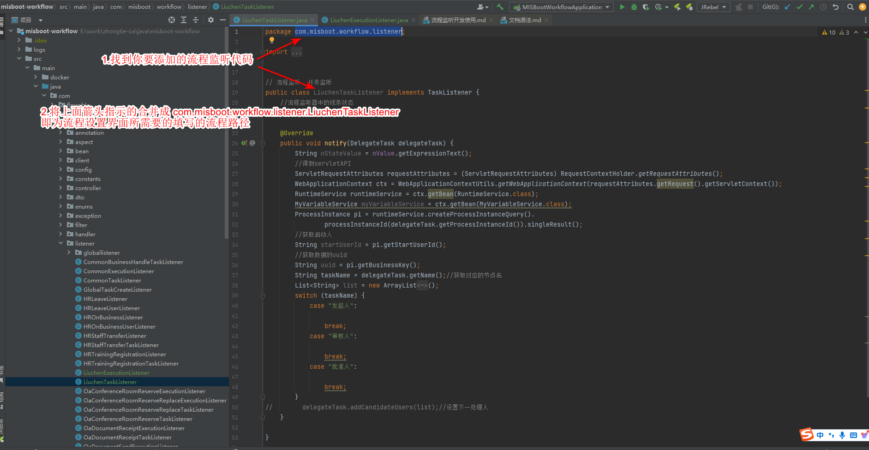Click the warnings count 10 indicator
869x450 pixels.
[829, 32]
